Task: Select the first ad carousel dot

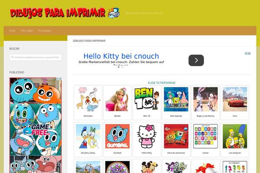Action: [x=119, y=67]
